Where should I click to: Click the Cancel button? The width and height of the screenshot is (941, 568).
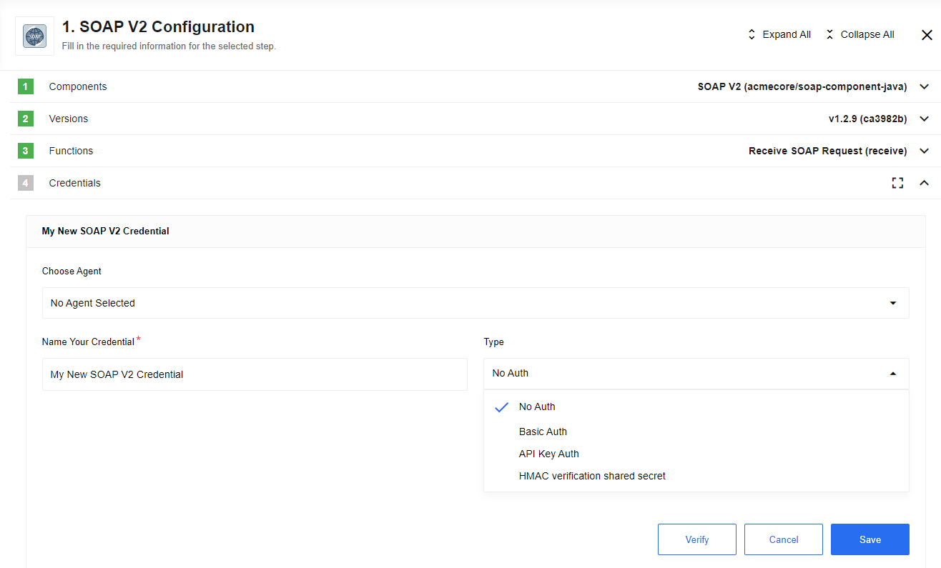click(784, 539)
